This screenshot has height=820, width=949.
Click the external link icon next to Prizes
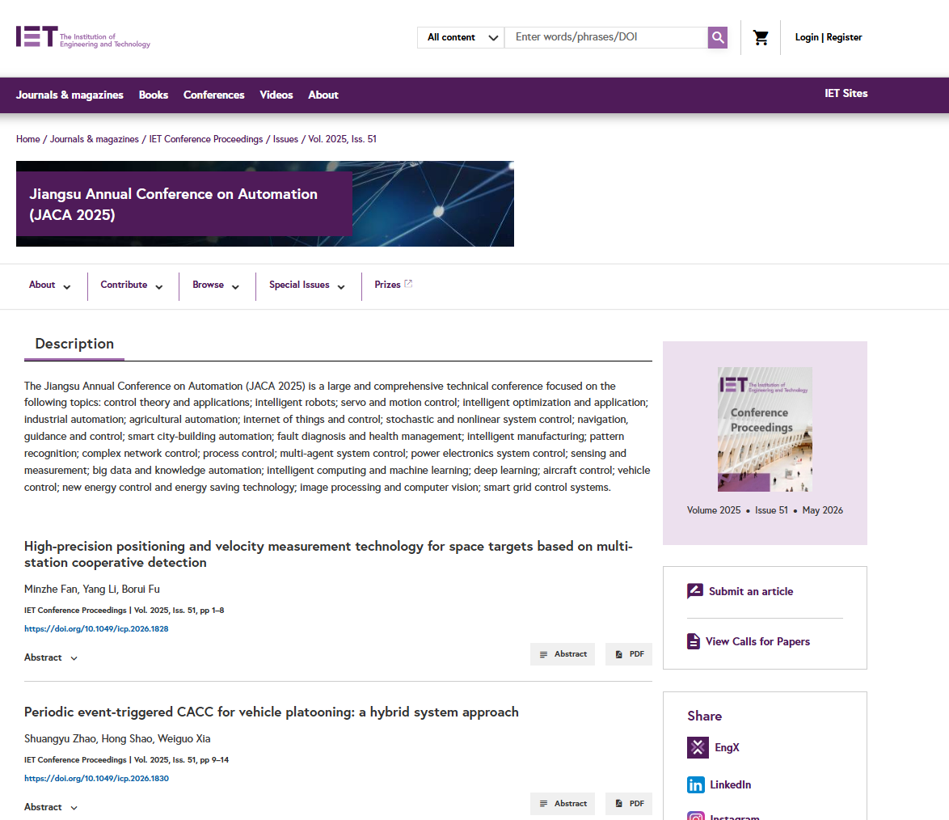point(408,283)
